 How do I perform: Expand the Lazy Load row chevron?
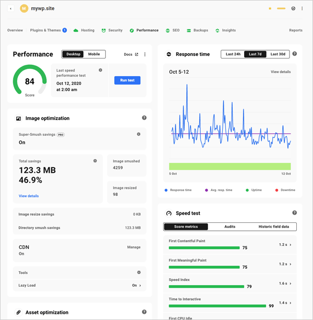coord(140,286)
